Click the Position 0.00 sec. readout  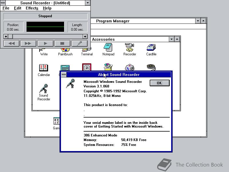click(x=13, y=27)
